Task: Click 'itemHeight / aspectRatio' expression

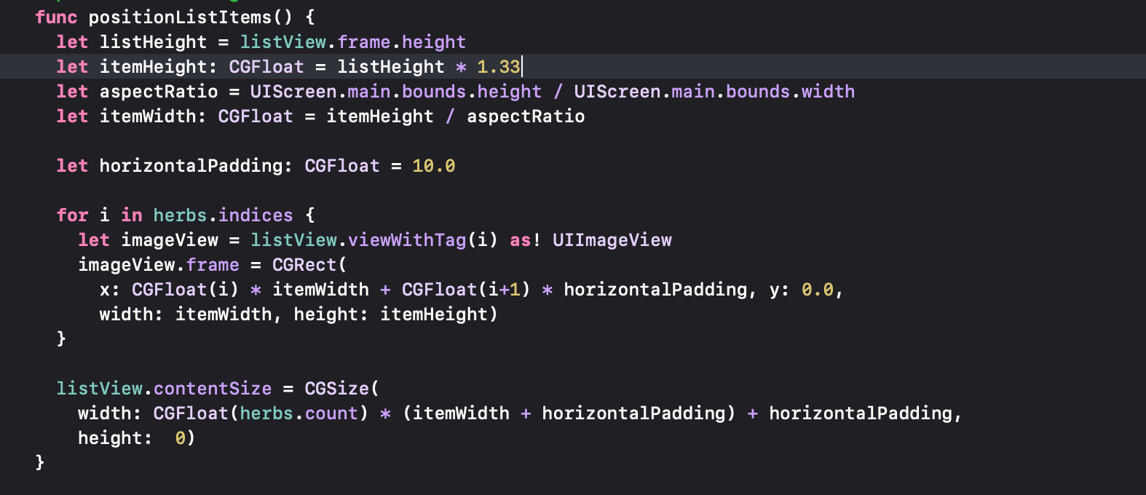Action: 455,116
